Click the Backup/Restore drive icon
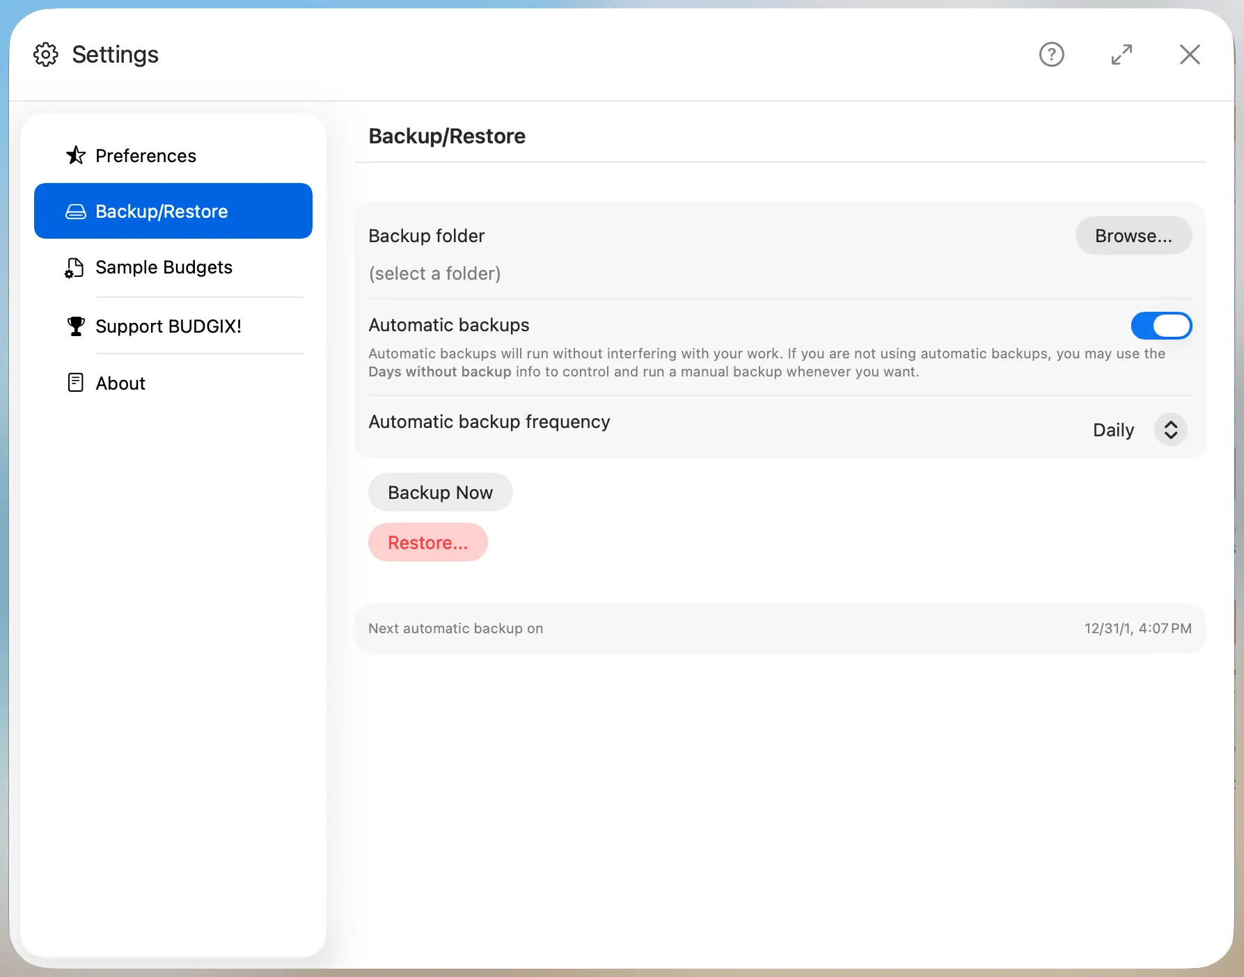 [76, 212]
